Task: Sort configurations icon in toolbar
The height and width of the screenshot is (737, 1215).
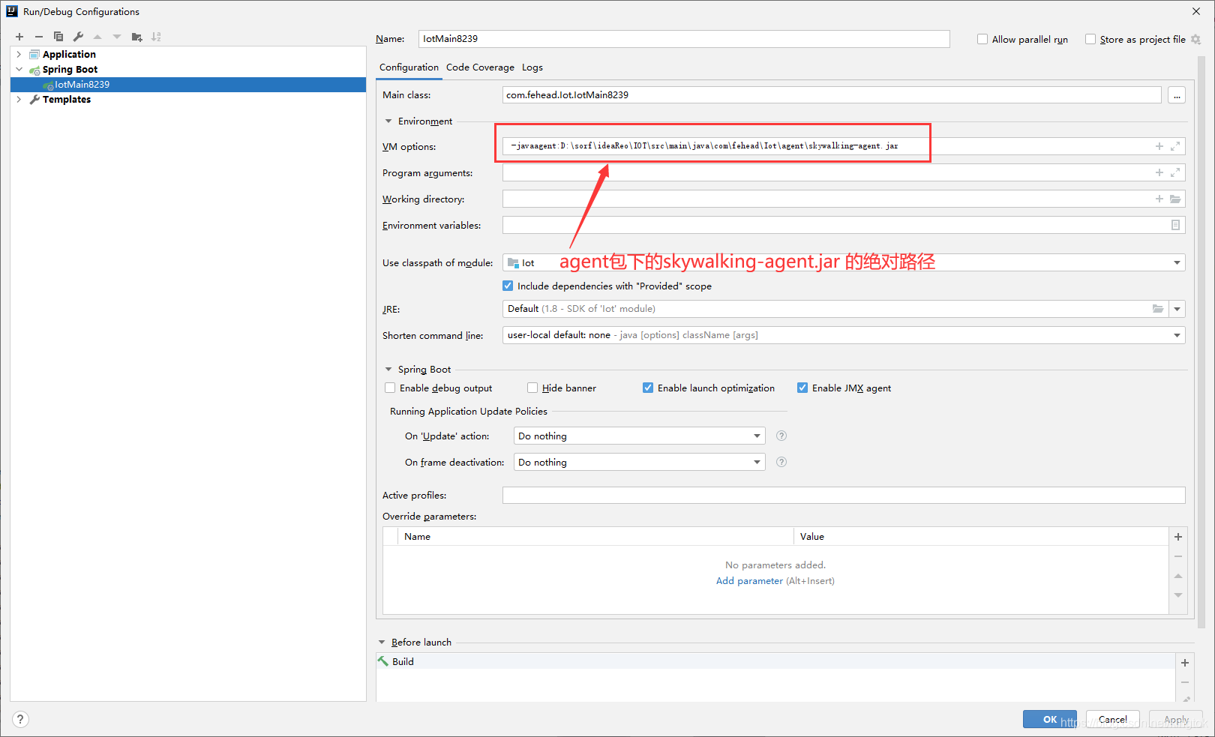Action: tap(156, 37)
